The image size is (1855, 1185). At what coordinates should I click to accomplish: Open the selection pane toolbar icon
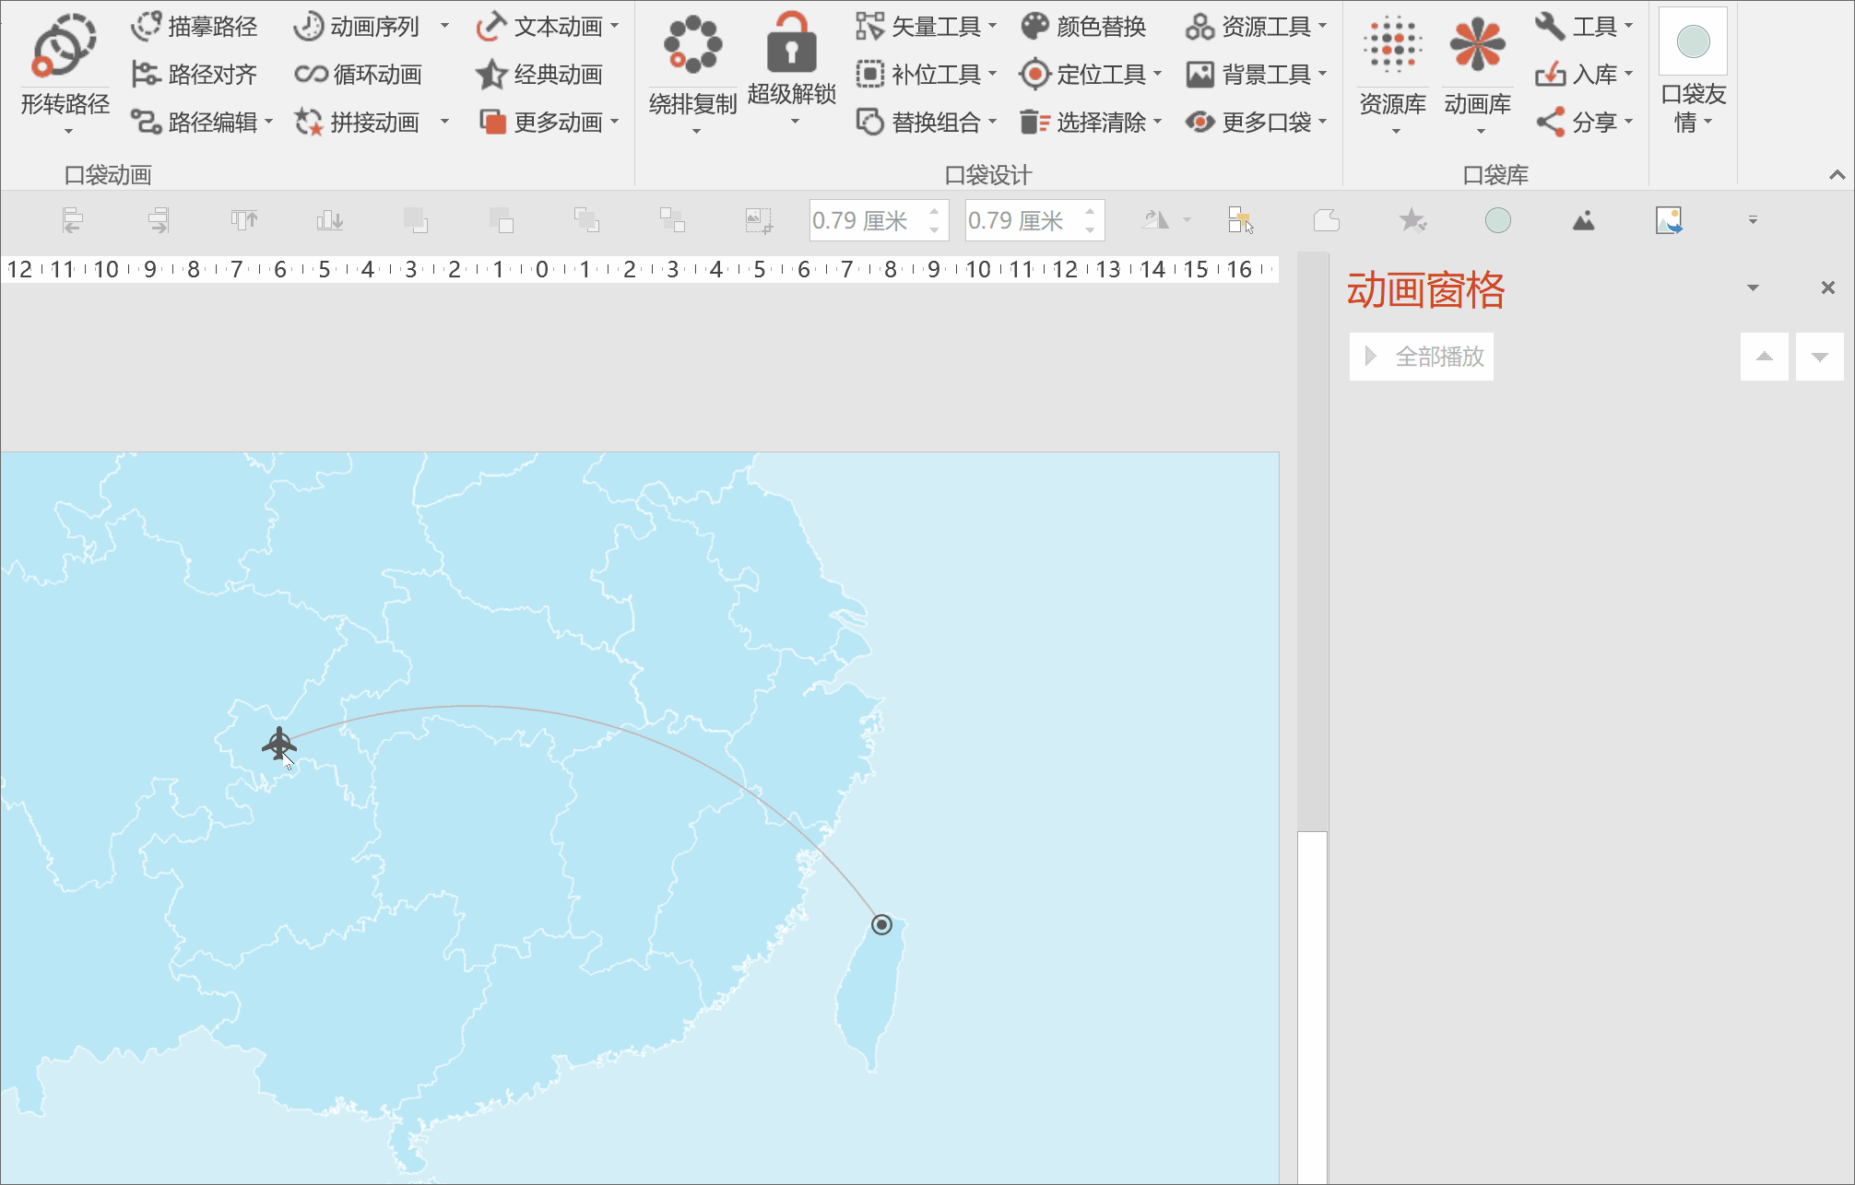1241,220
